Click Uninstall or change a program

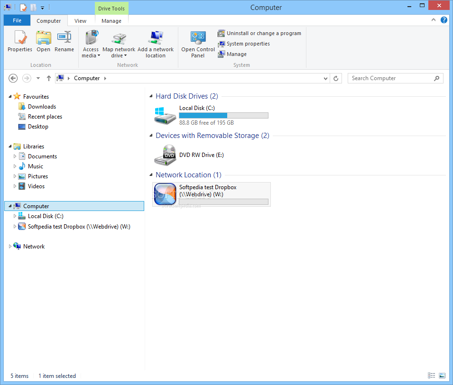tap(259, 33)
